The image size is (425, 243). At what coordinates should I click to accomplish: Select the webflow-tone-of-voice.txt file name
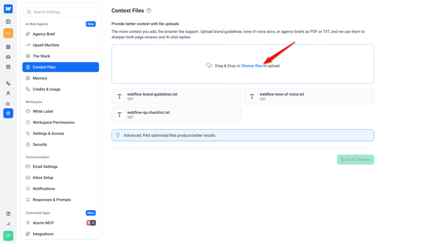(282, 94)
